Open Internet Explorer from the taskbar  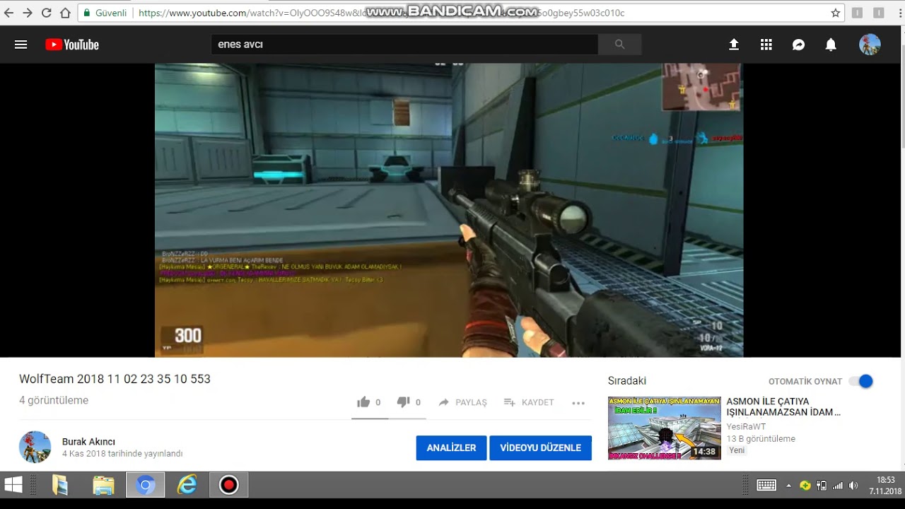tap(187, 485)
